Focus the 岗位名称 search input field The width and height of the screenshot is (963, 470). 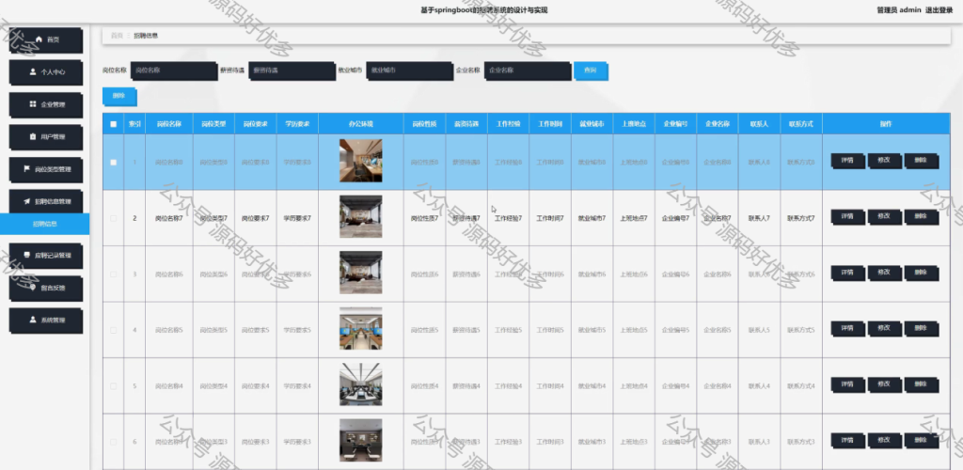point(174,71)
